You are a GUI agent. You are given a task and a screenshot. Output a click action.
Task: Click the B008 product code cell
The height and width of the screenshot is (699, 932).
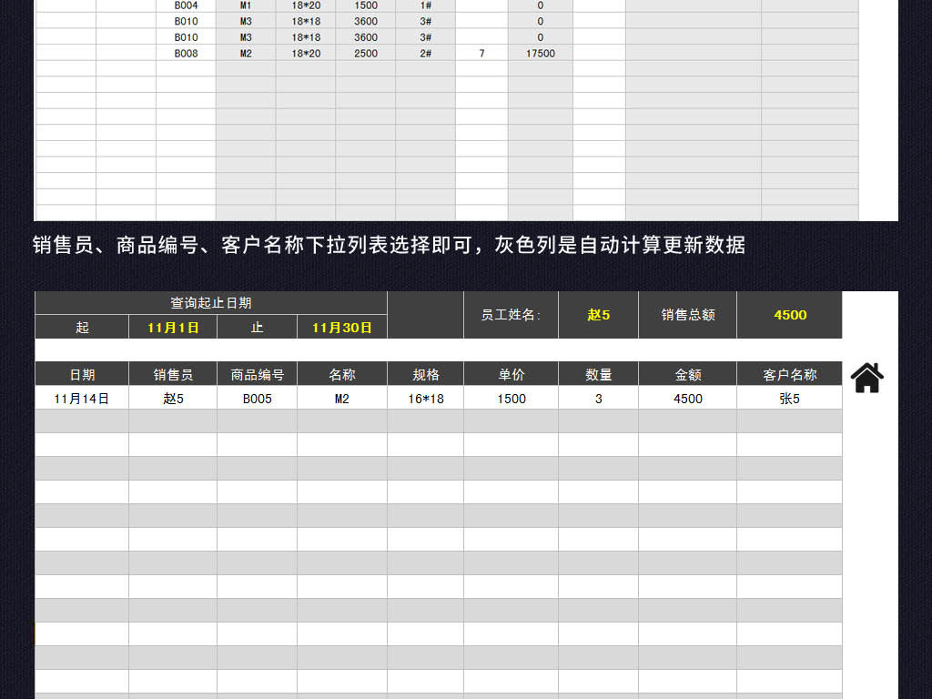point(186,54)
